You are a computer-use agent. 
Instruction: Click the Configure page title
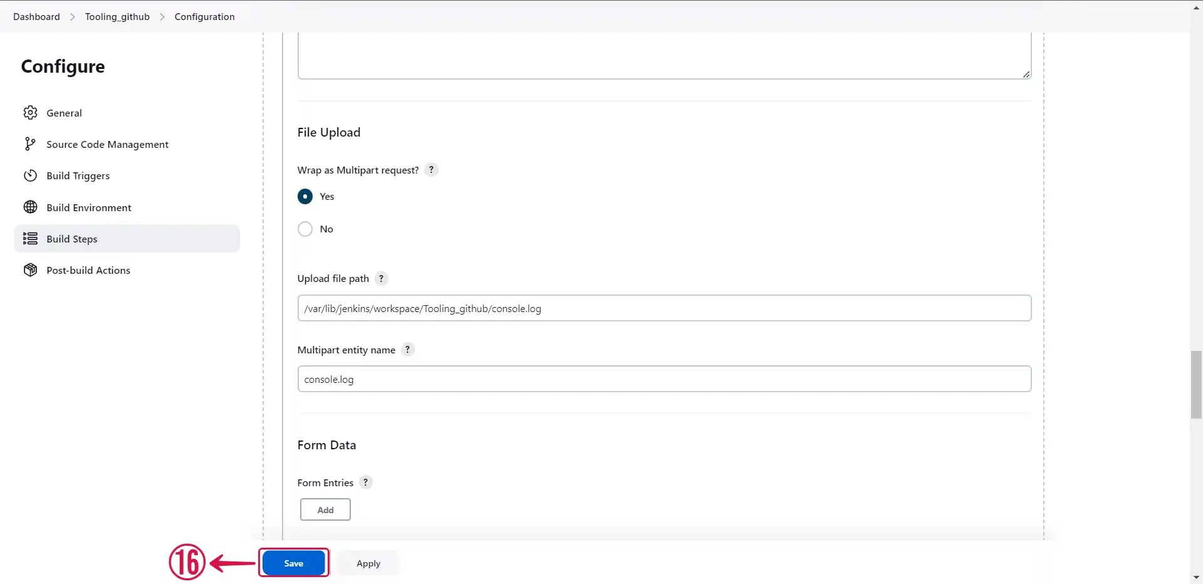click(63, 66)
